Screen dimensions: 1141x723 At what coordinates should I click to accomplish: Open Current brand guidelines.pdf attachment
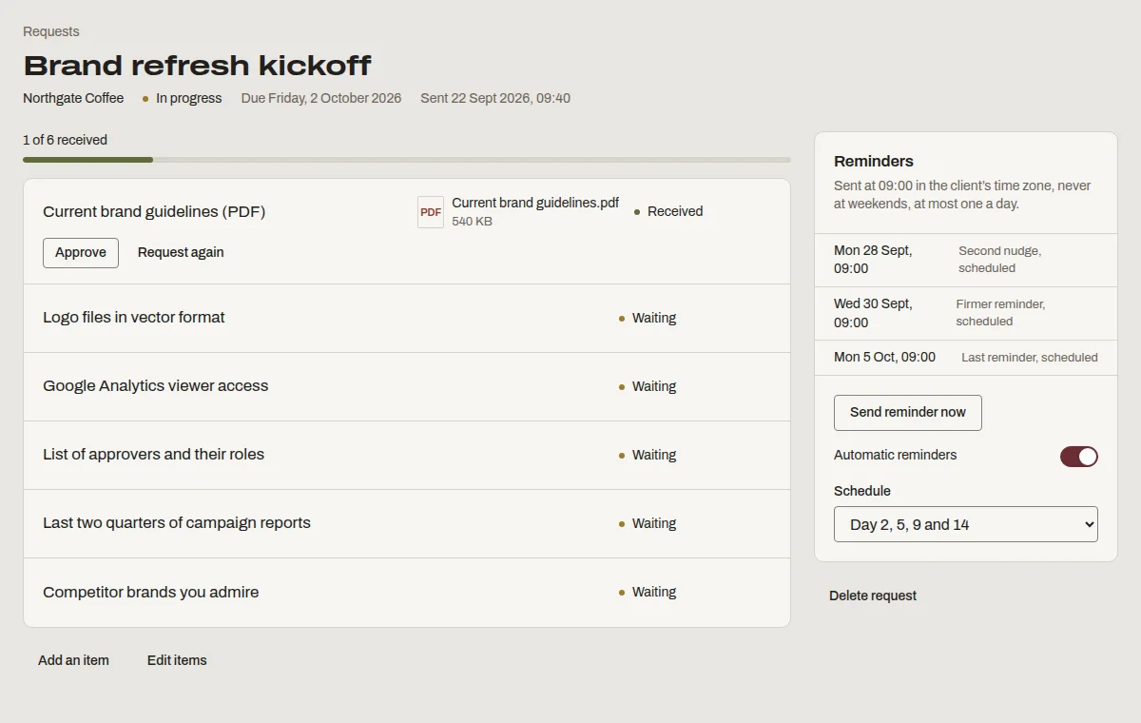[x=535, y=203]
